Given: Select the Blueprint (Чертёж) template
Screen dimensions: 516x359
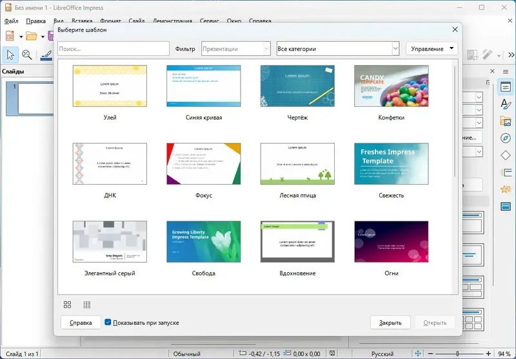Looking at the screenshot, I should pos(297,86).
